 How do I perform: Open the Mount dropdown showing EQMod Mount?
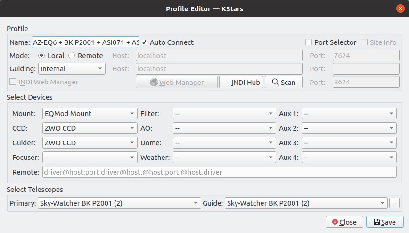click(x=90, y=114)
